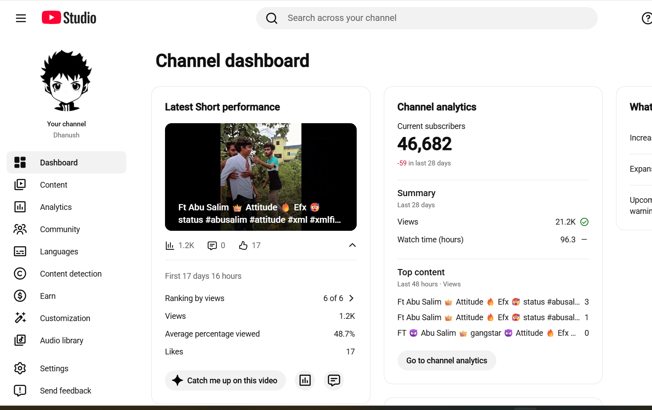Click the Customization magic wand icon
The height and width of the screenshot is (410, 652).
pyautogui.click(x=20, y=318)
